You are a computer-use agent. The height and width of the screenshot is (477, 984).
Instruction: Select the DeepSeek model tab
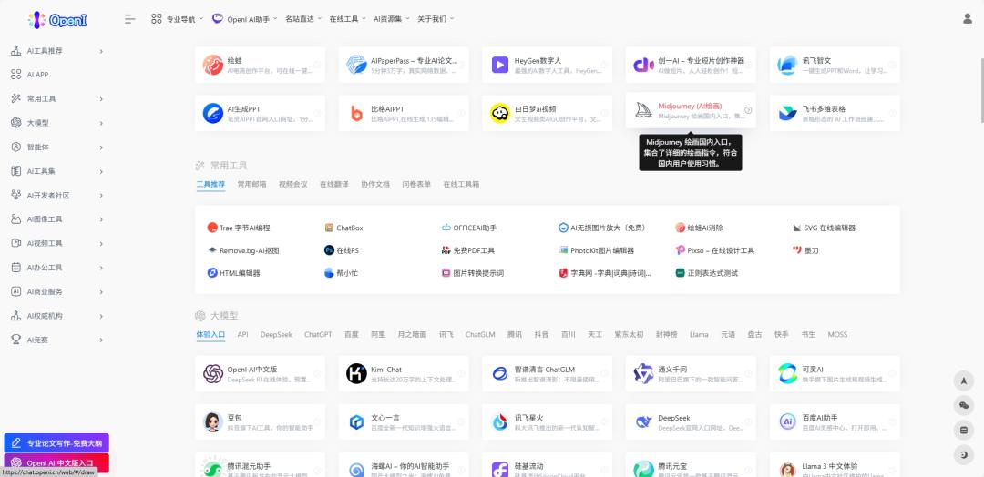[276, 335]
